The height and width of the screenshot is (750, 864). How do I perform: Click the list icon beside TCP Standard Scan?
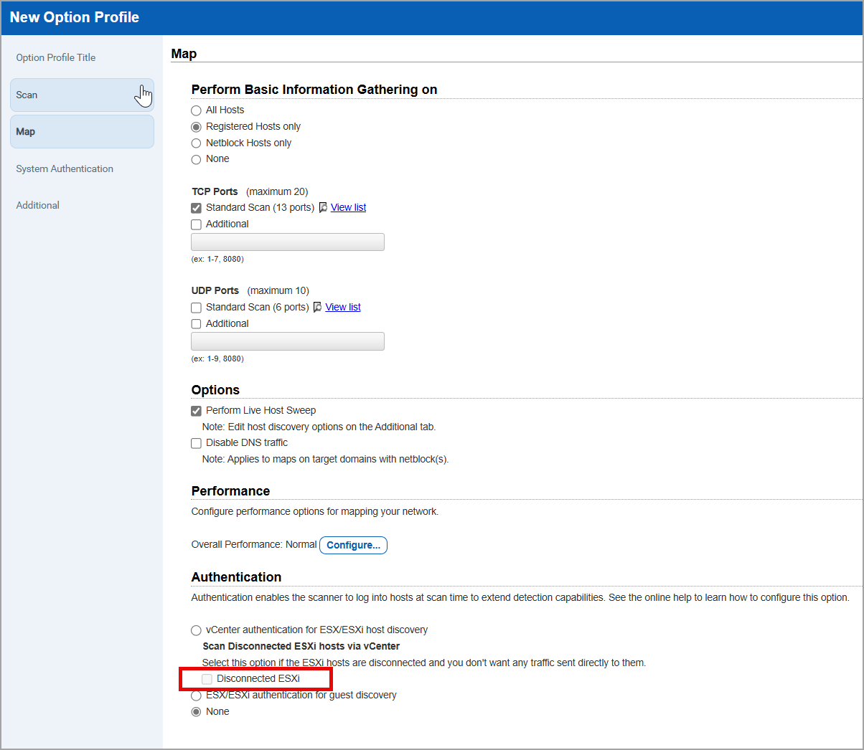pos(322,207)
